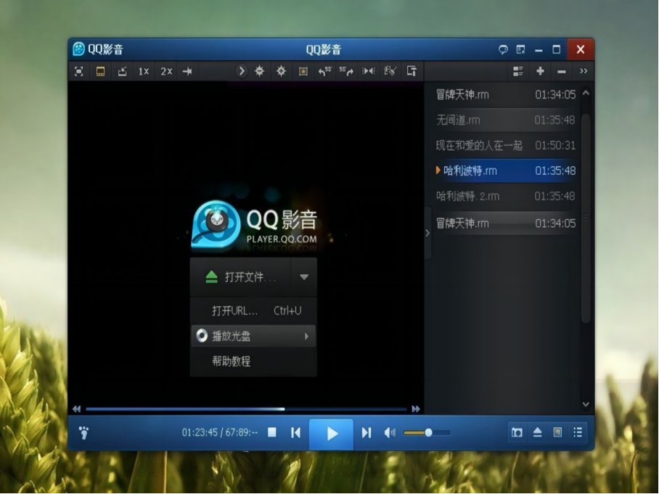Switch to full screen mode
Image resolution: width=659 pixels, height=494 pixels.
(x=78, y=71)
